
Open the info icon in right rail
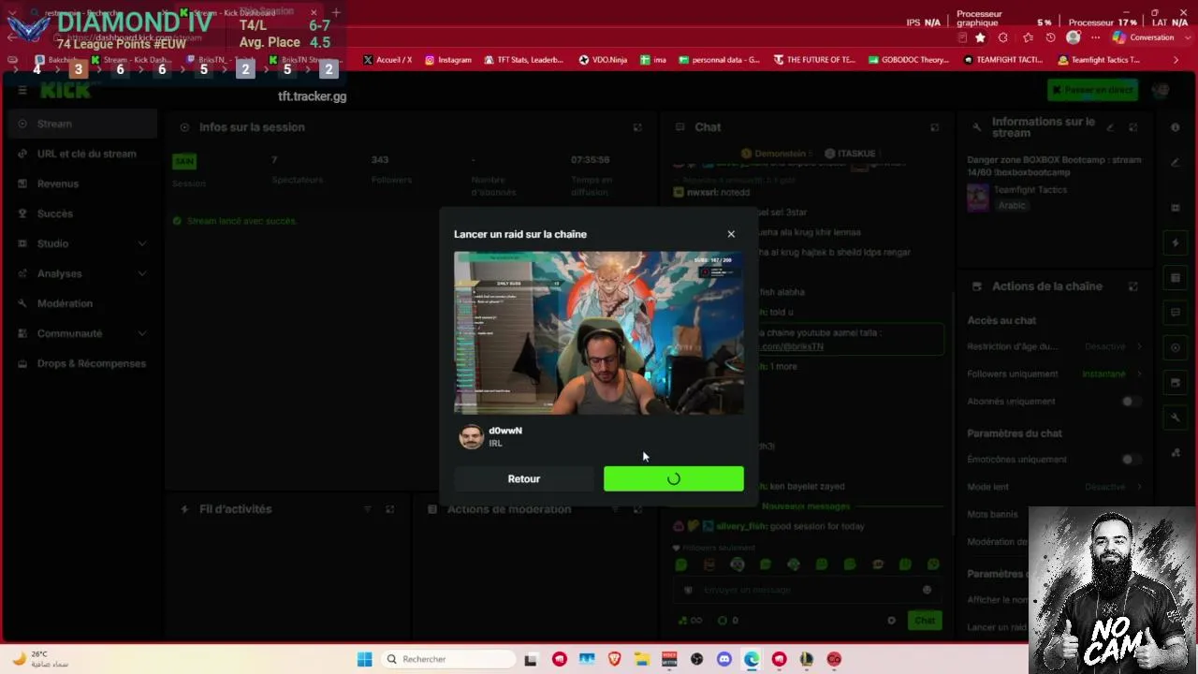click(1176, 127)
